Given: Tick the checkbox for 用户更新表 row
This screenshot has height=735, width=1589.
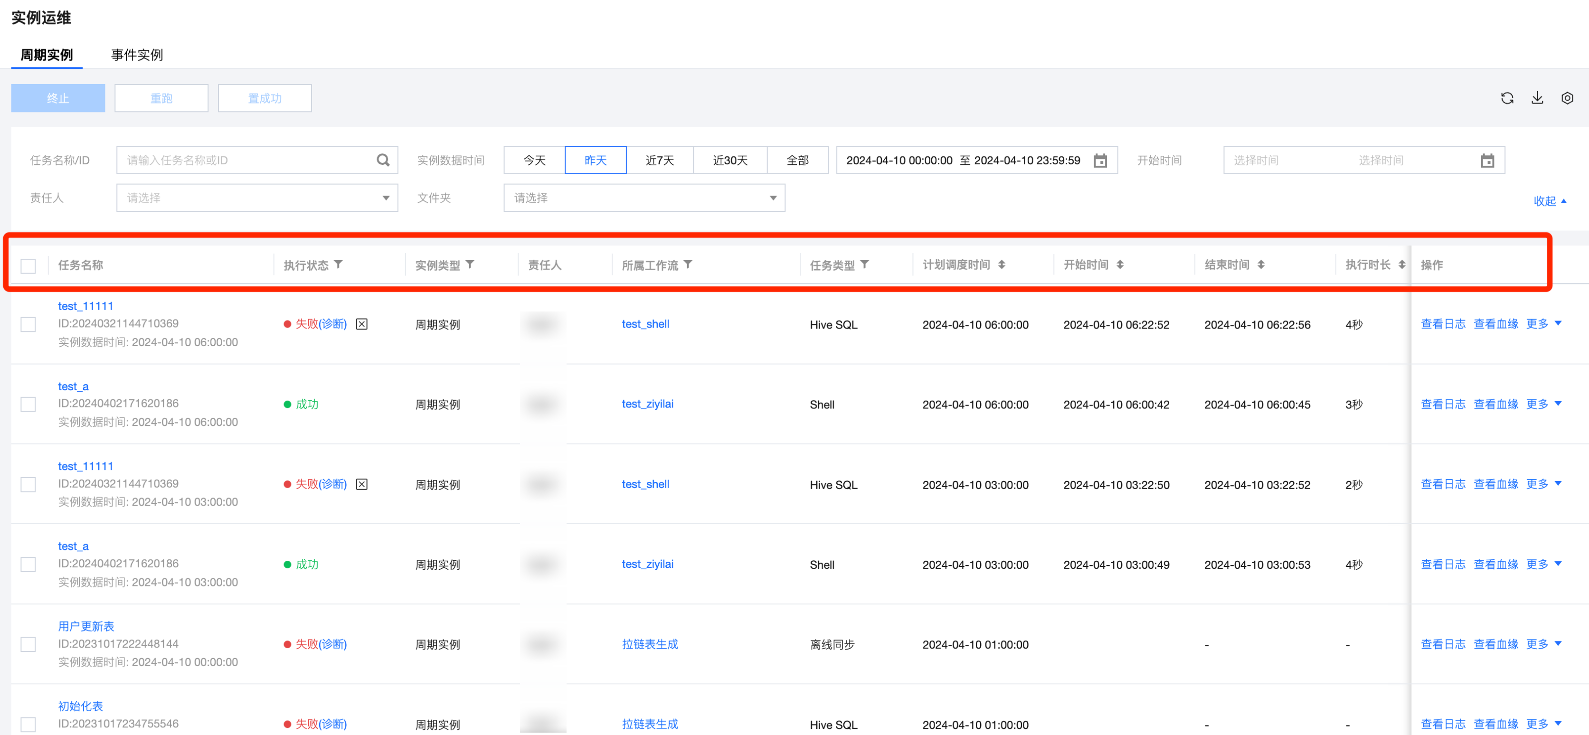Looking at the screenshot, I should pos(28,644).
